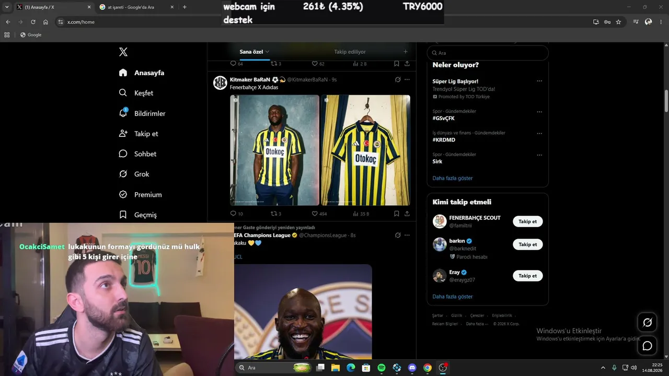Open the floating messages chat button
Viewport: 669px width, 376px height.
647,346
